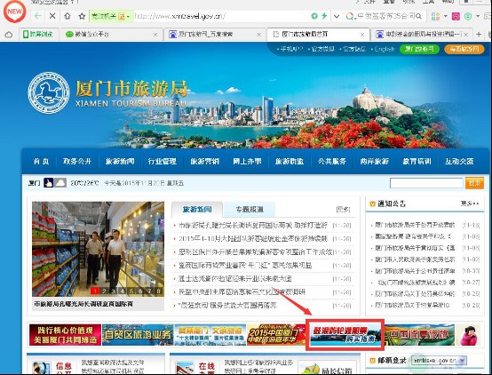Select slide number 2 in slideshow
The width and height of the screenshot is (492, 375).
pyautogui.click(x=104, y=291)
